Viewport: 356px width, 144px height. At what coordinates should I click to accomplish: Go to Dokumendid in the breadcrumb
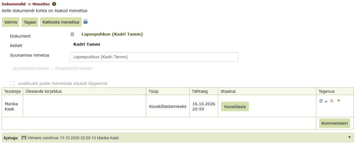[x=13, y=4]
